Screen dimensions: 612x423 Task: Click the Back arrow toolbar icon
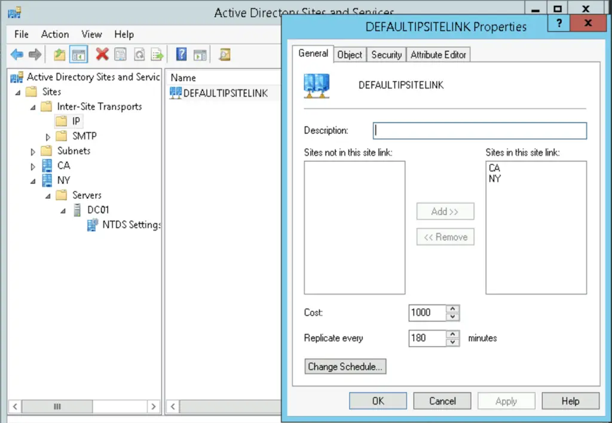tap(17, 54)
